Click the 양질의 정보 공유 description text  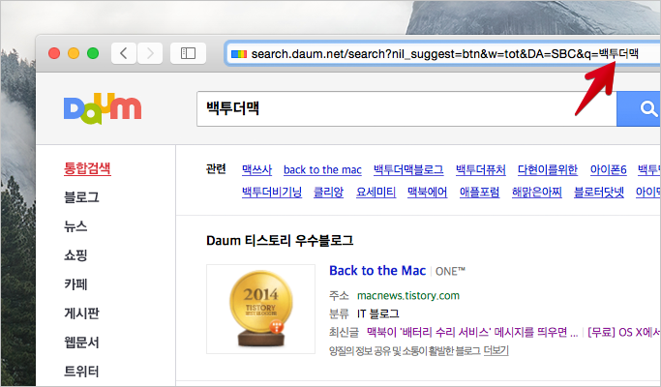pyautogui.click(x=405, y=350)
